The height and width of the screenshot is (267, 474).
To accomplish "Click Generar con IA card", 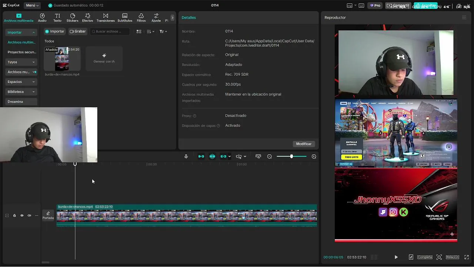I will tap(104, 59).
